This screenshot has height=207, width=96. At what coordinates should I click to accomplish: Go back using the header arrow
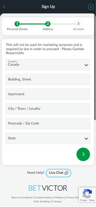pos(4,7)
